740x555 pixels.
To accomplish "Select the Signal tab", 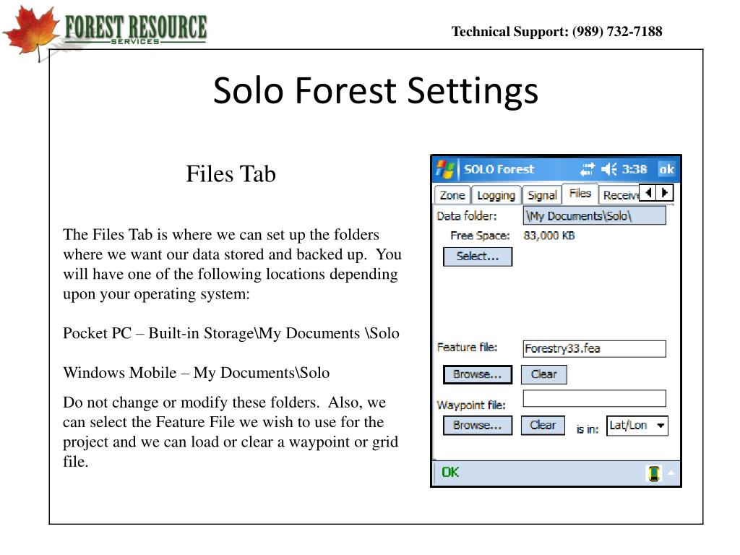I will point(542,195).
